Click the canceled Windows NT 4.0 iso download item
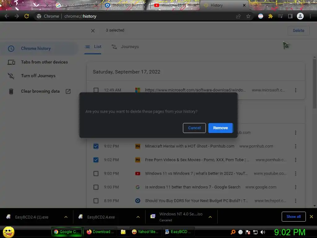The width and height of the screenshot is (317, 238). click(x=178, y=217)
